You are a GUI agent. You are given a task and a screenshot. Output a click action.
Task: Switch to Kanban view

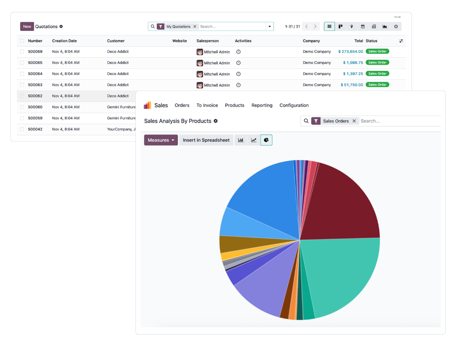tap(340, 26)
